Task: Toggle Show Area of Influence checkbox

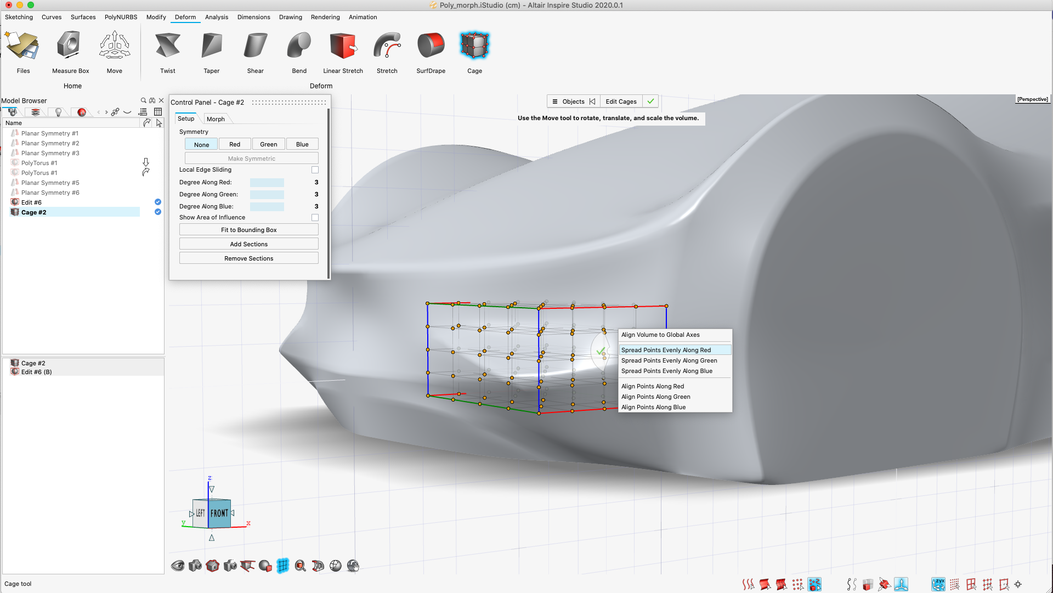Action: point(315,218)
